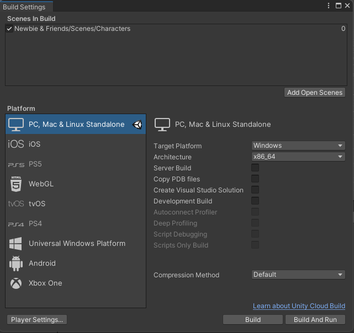Open the Target Platform dropdown
354x333 pixels.
[298, 146]
